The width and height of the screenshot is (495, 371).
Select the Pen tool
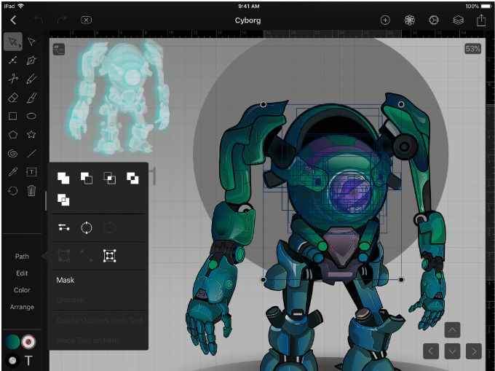(x=32, y=60)
